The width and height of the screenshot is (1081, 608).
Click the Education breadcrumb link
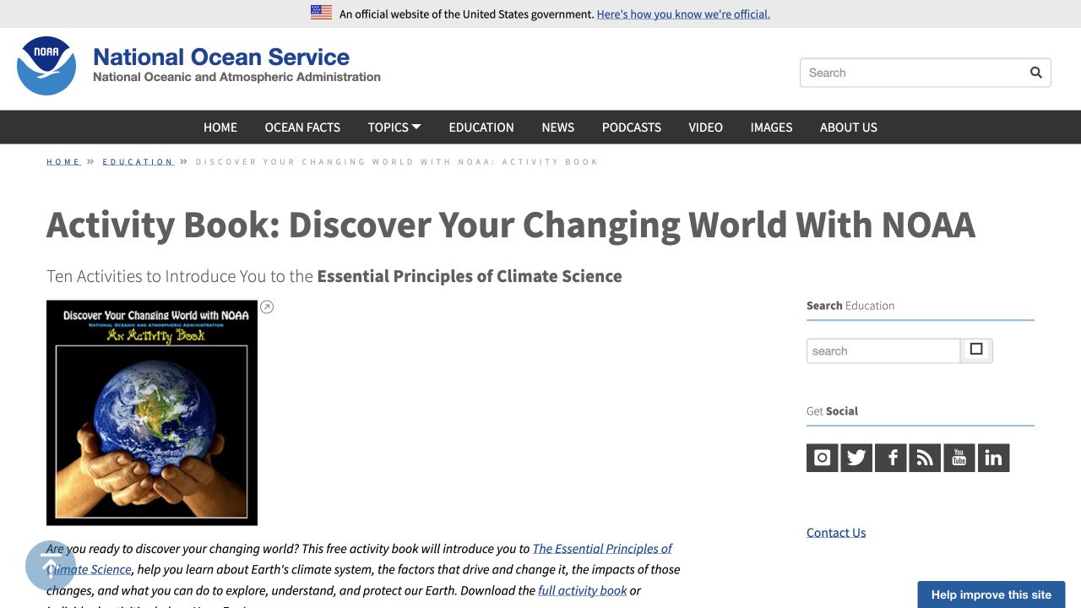point(139,161)
